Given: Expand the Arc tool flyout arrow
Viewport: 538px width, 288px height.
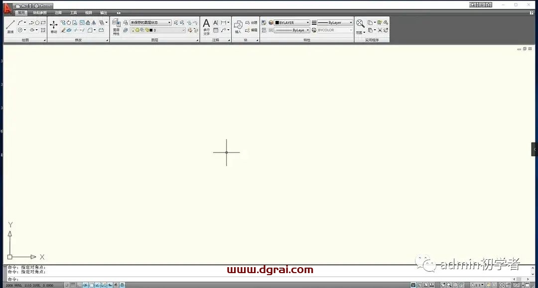Looking at the screenshot, I should point(25,22).
